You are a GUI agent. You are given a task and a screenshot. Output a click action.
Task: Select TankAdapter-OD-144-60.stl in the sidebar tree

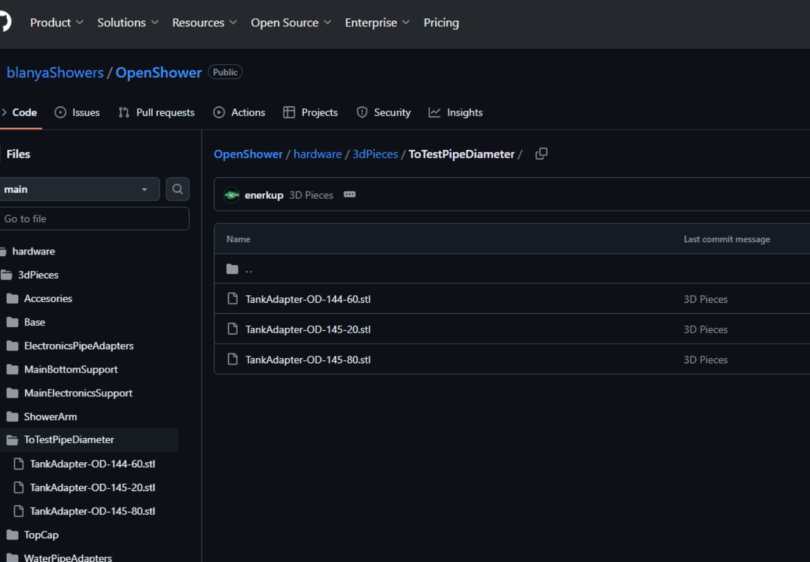(x=92, y=464)
